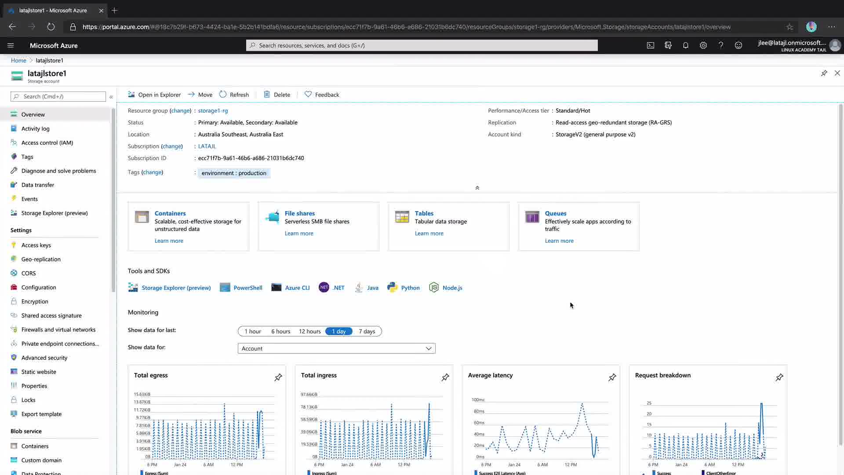Select the 7 days time range
The height and width of the screenshot is (475, 844).
(367, 331)
